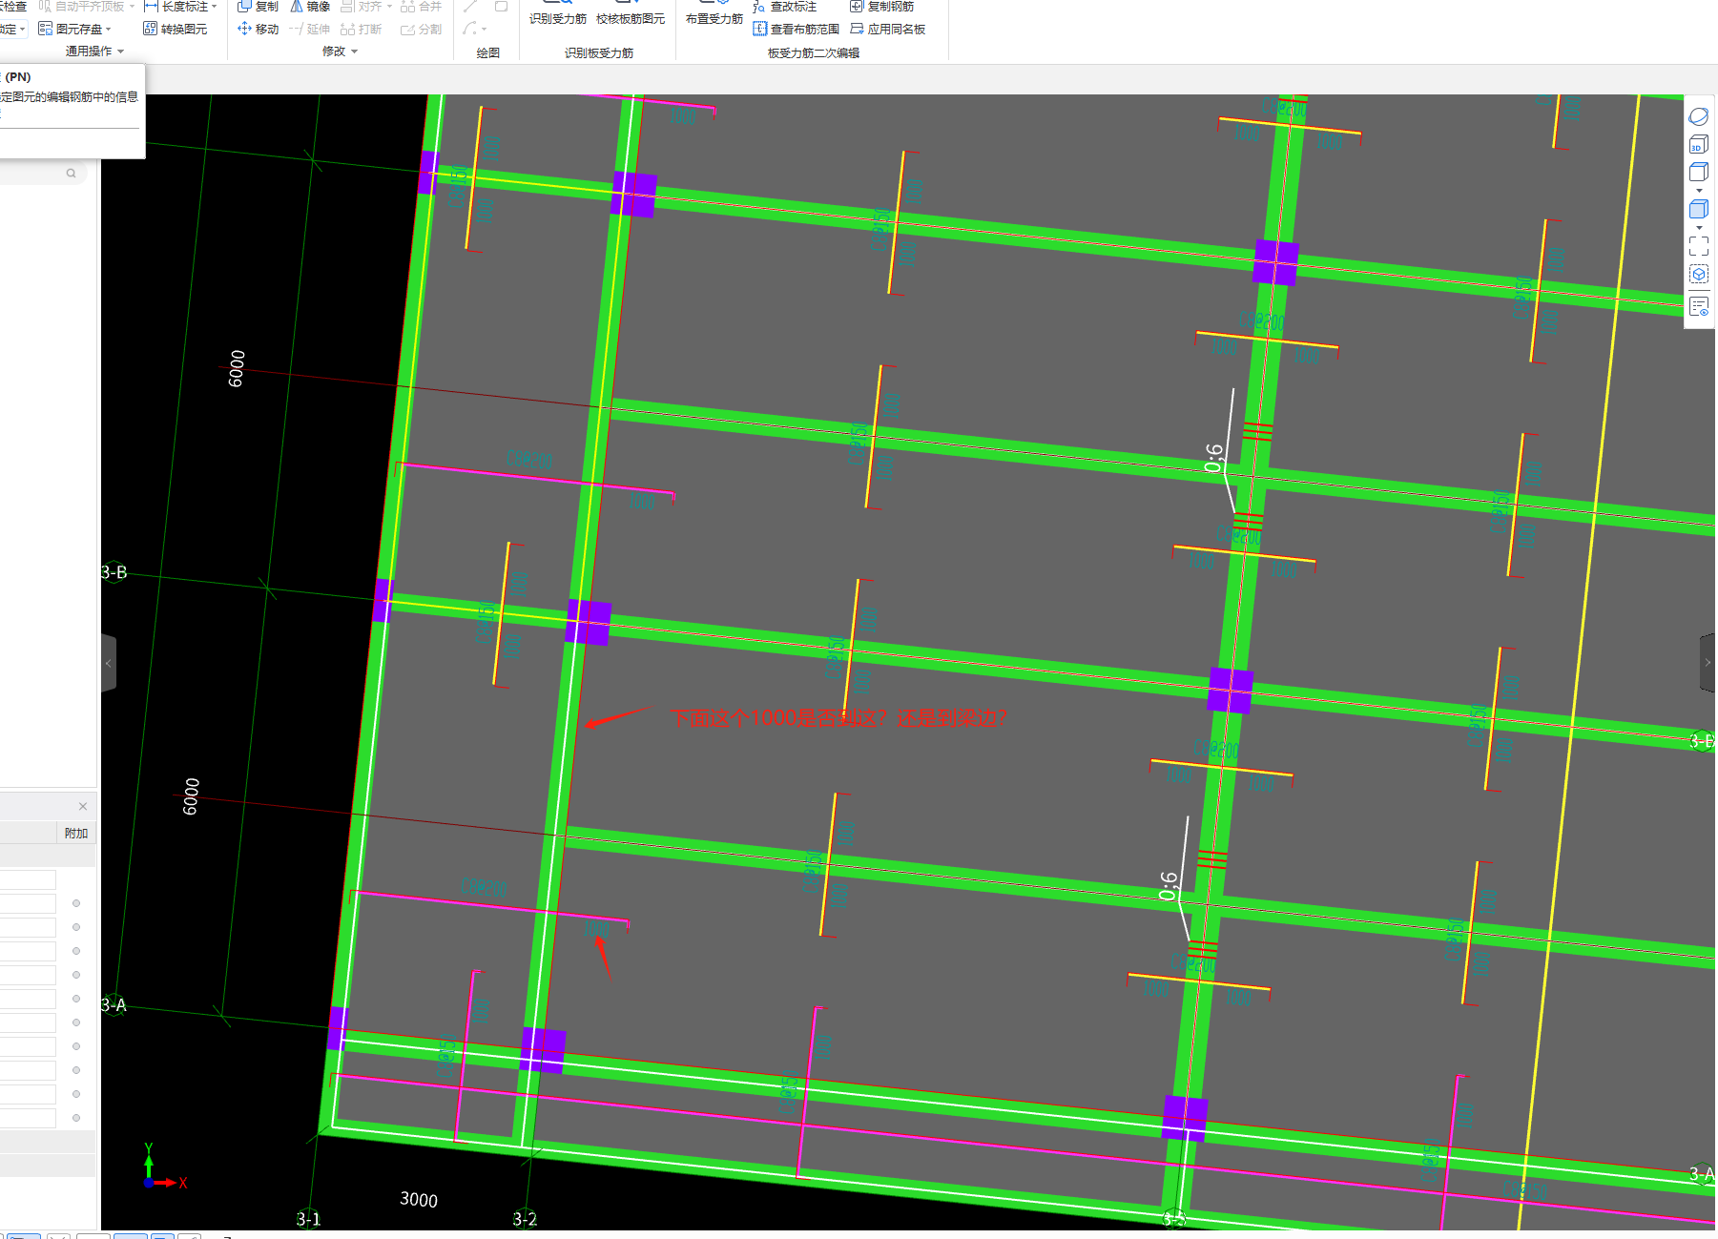The width and height of the screenshot is (1718, 1239).
Task: Click the 查看布筋范围 view rebar range tool
Action: point(796,29)
